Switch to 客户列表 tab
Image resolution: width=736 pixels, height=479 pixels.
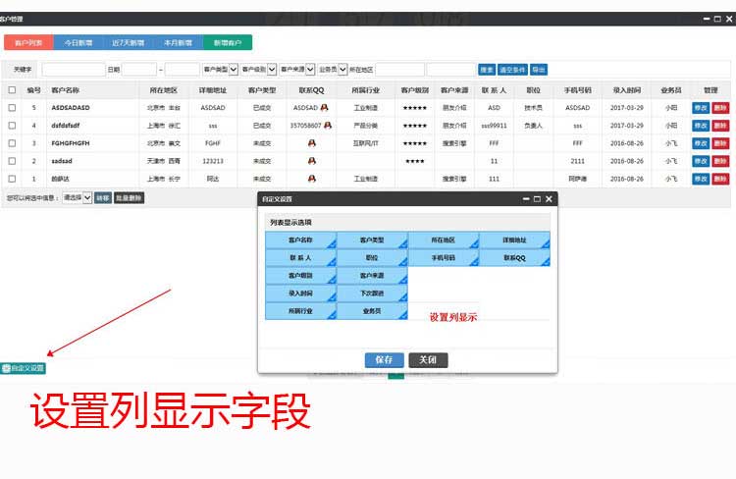(28, 43)
